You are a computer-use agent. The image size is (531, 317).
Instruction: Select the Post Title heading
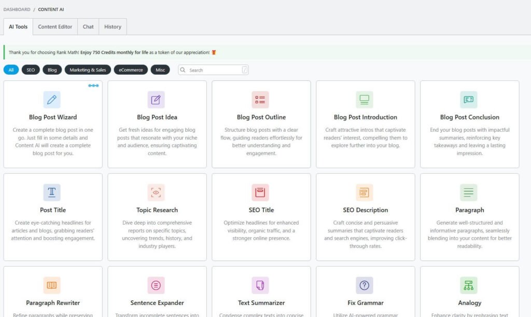pos(53,210)
